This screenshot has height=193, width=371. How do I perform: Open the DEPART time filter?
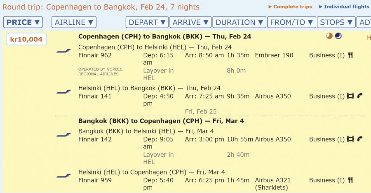148,22
